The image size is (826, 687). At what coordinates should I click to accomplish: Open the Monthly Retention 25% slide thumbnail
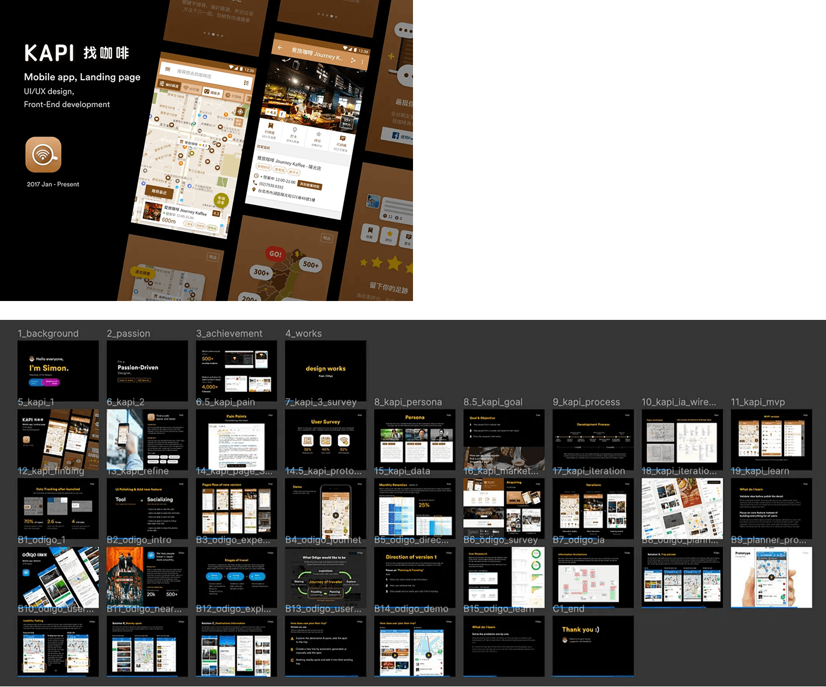415,509
